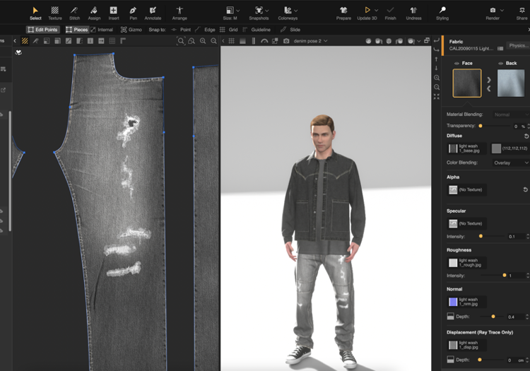Enable snap to Point
This screenshot has height=371, width=530.
coord(181,30)
